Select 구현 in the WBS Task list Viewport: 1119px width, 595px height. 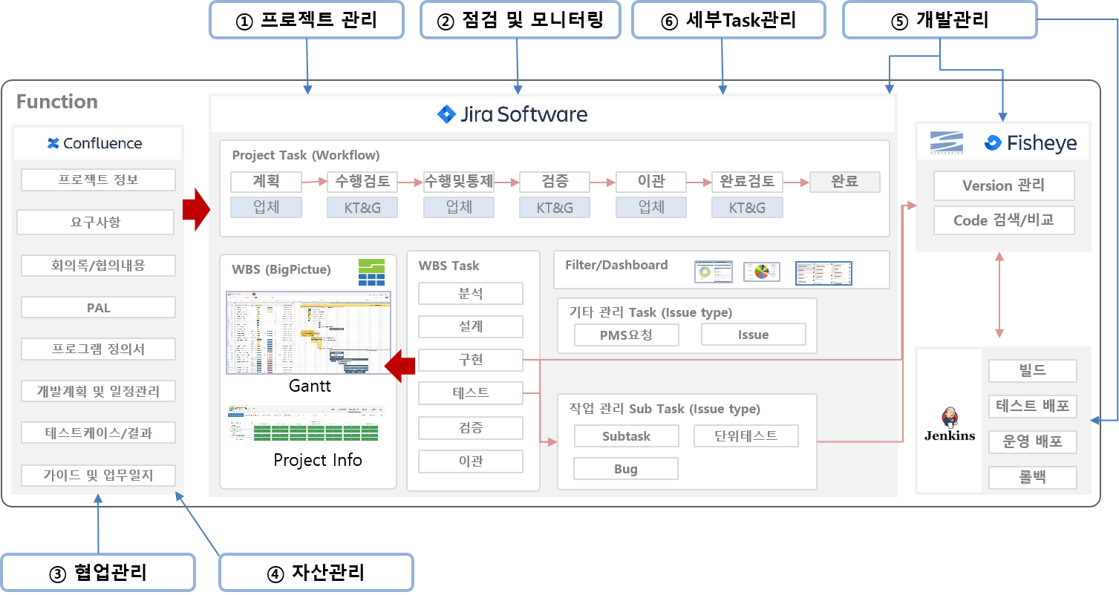coord(471,360)
